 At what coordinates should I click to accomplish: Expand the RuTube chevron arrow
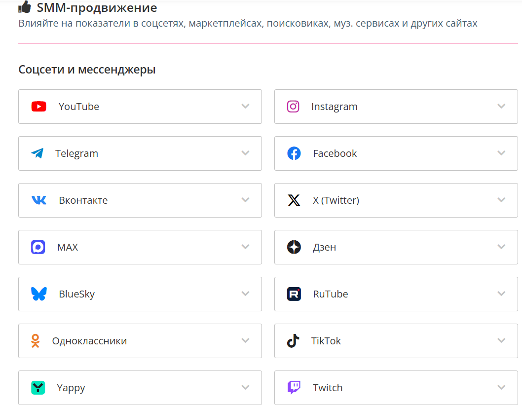pos(501,294)
